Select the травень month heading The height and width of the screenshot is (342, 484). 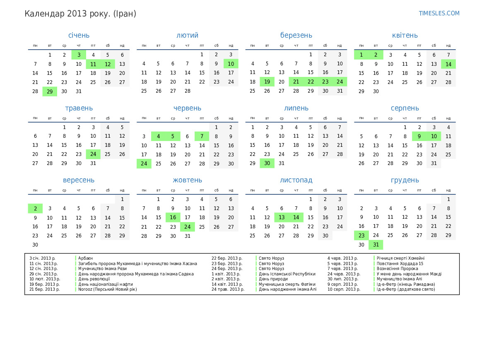(x=79, y=108)
